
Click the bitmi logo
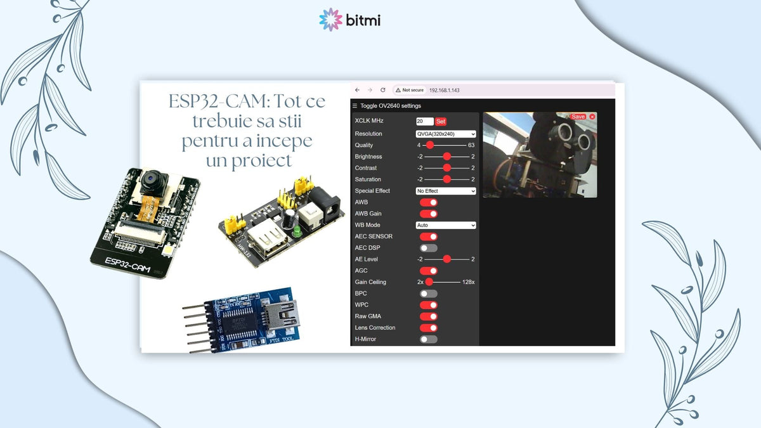350,20
